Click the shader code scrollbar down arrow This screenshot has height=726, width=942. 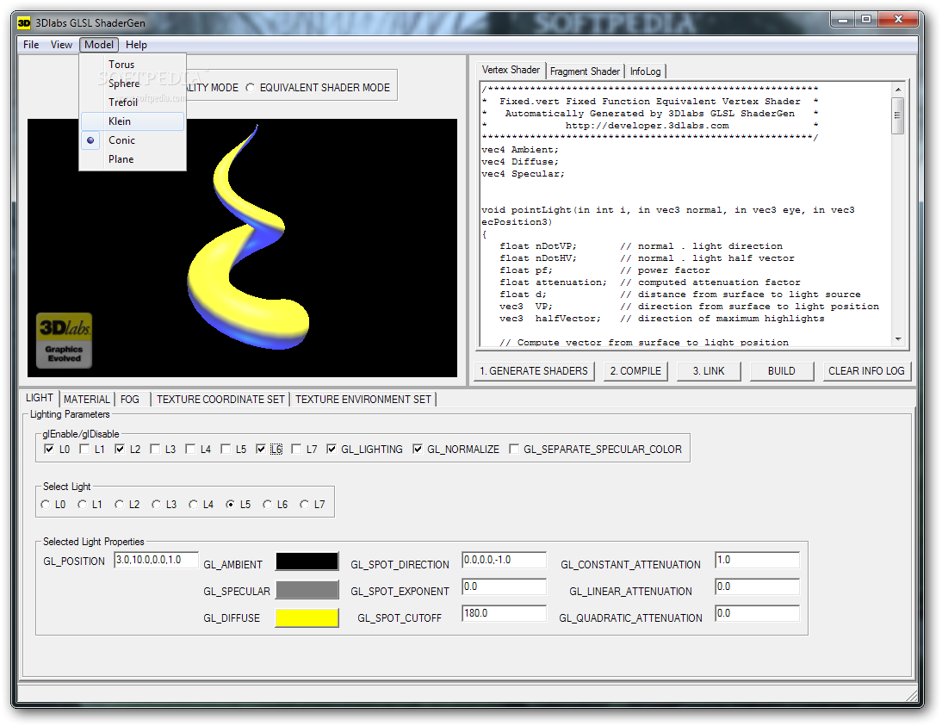tap(898, 339)
